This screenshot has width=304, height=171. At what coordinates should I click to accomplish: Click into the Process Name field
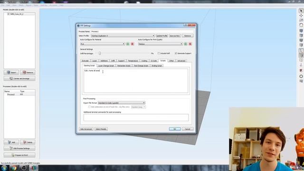coord(142,31)
